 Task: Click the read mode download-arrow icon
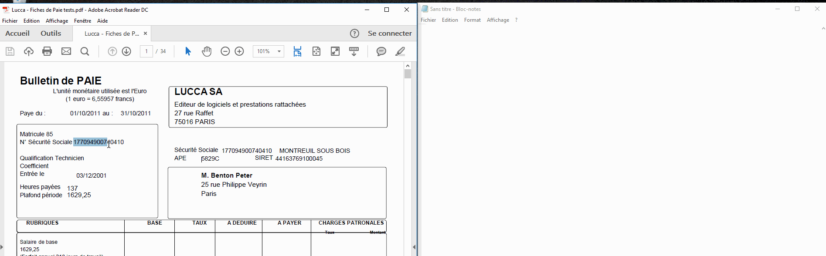354,51
